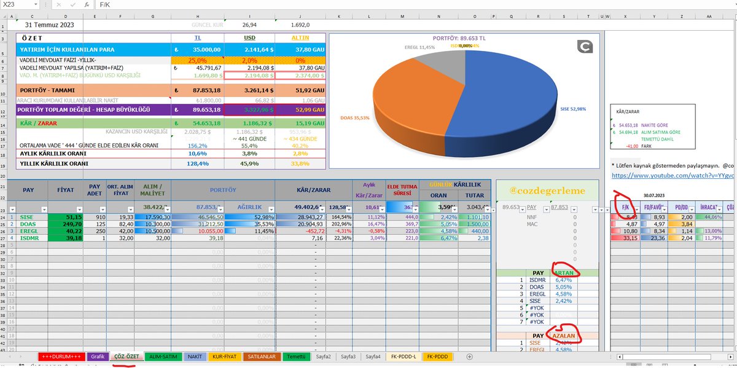Image resolution: width=737 pixels, height=368 pixels.
Task: Switch to the +++DURUM+++ sheet tab
Action: pyautogui.click(x=61, y=356)
